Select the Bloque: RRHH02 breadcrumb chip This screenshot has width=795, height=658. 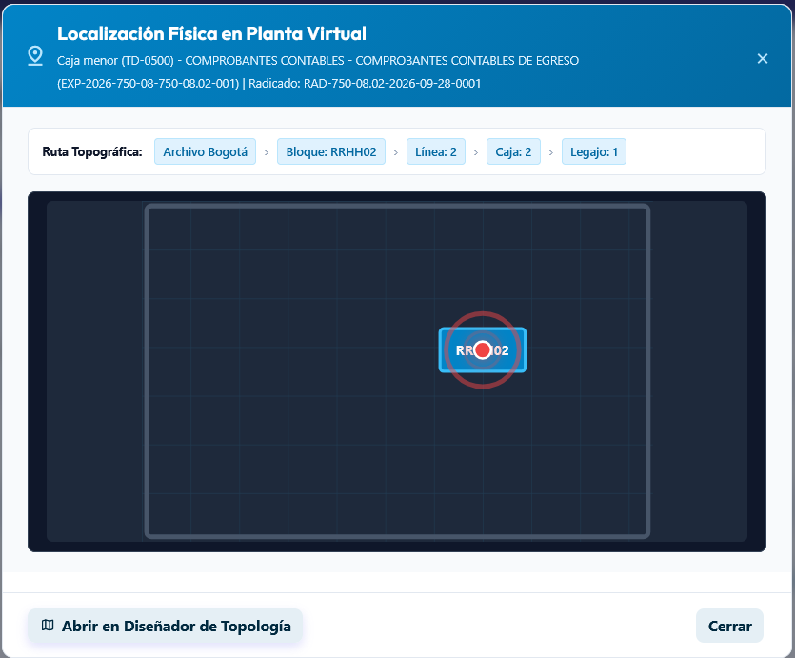[331, 151]
